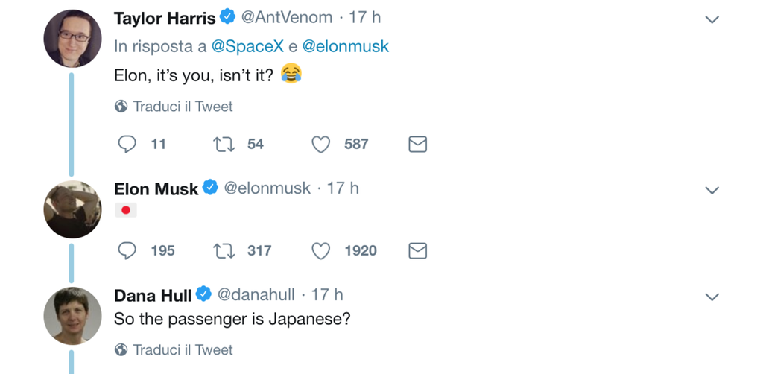Open Elon Musk's avatar

point(73,209)
